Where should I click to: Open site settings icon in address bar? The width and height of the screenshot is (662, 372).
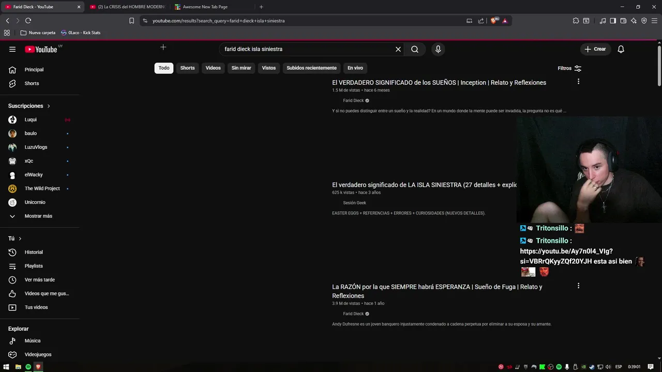click(145, 21)
